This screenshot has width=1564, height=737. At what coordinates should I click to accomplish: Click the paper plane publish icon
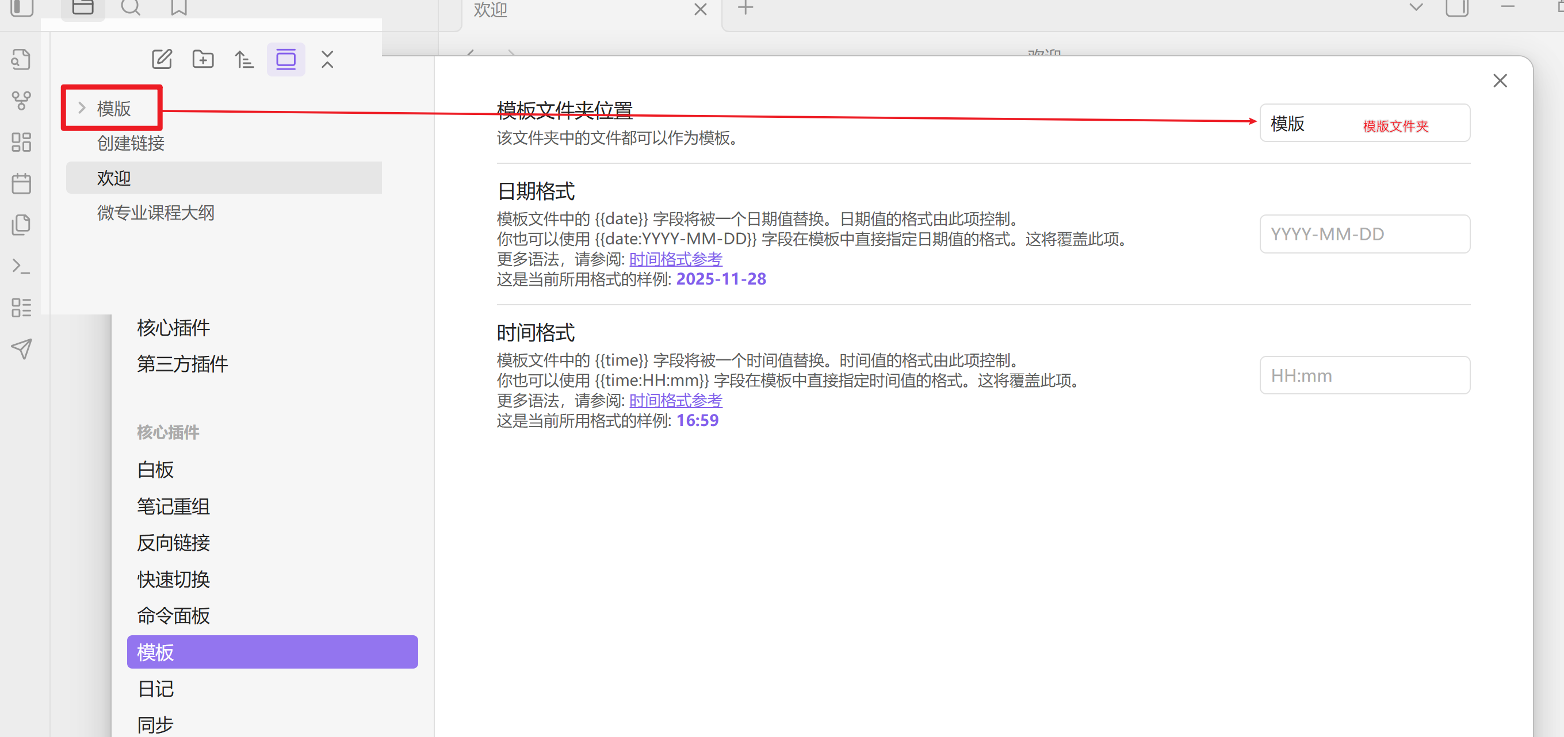21,349
